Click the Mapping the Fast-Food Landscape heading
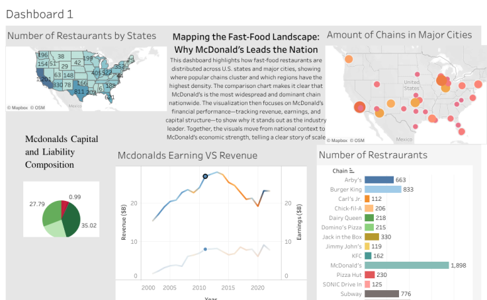487x300 pixels. coord(246,43)
